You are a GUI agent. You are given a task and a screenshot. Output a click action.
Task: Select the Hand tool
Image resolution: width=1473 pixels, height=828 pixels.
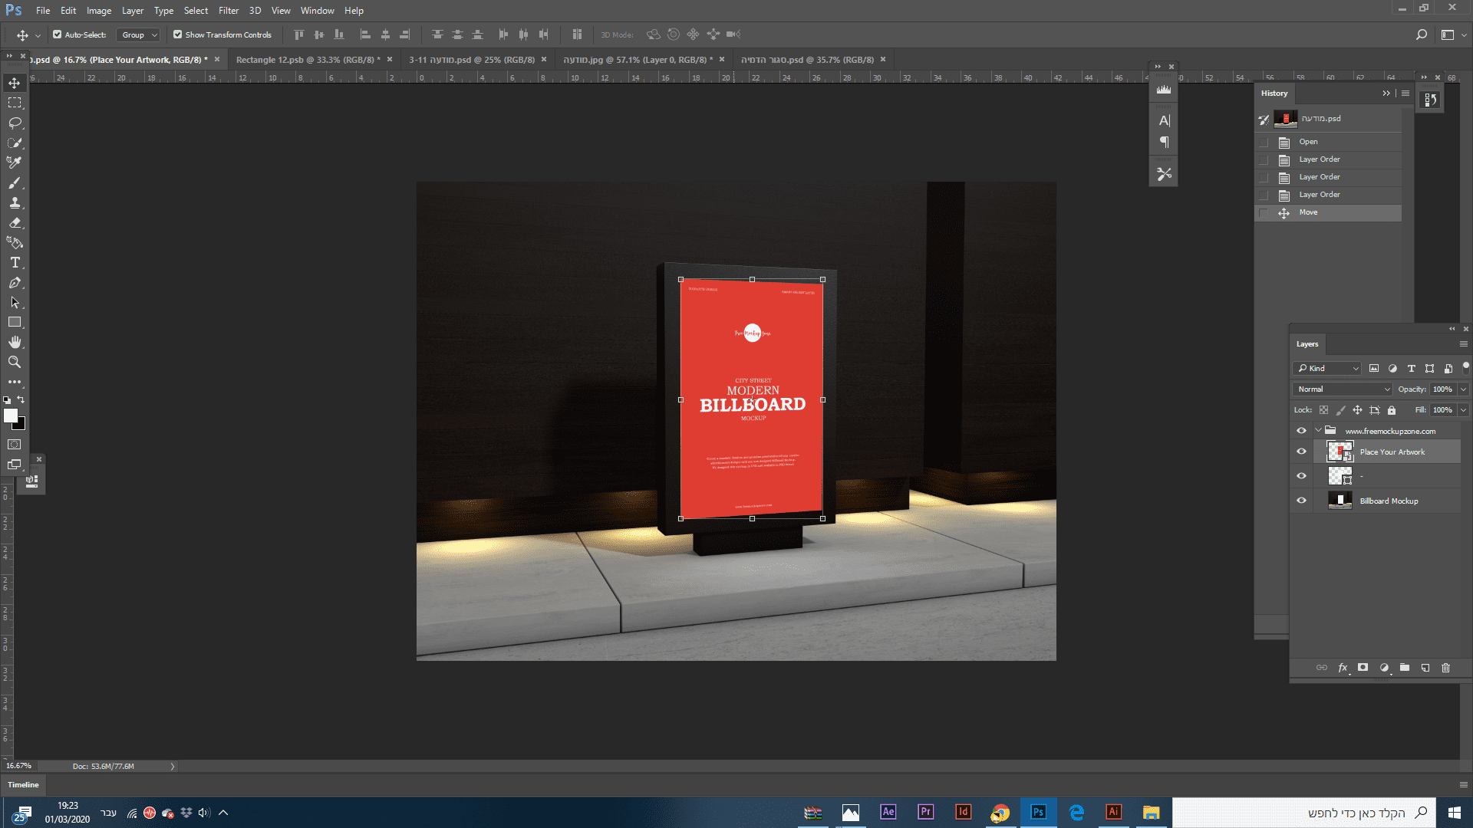point(15,342)
